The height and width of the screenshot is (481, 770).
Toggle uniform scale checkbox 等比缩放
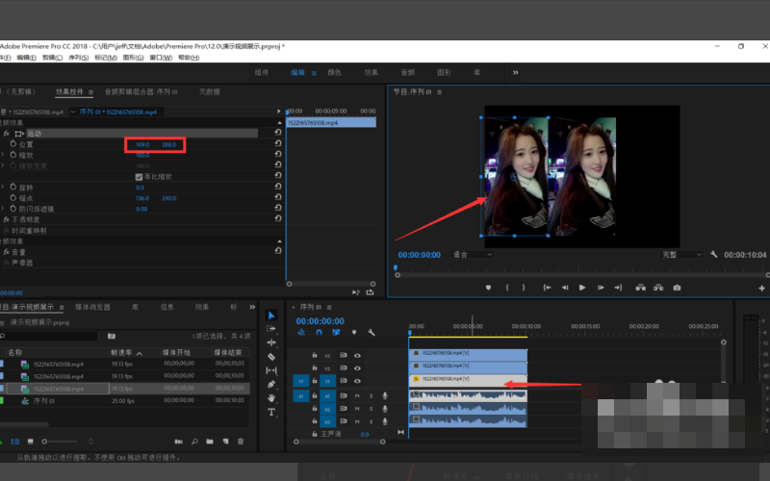[x=139, y=177]
